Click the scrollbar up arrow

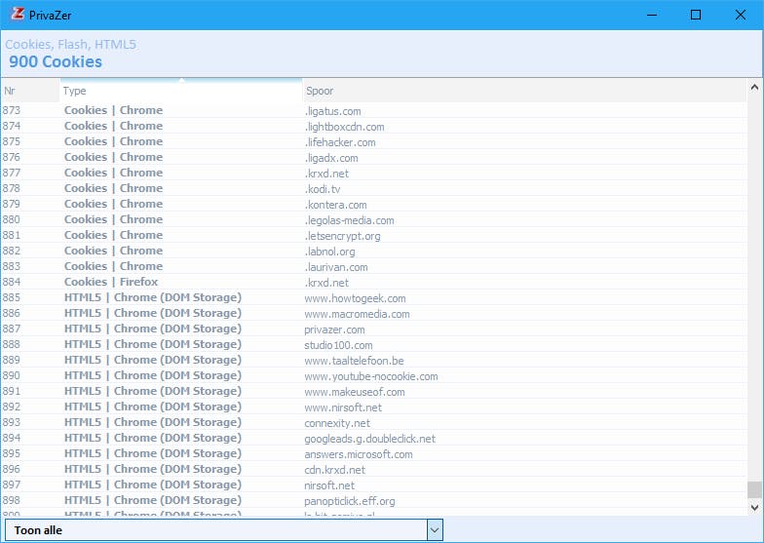point(754,88)
